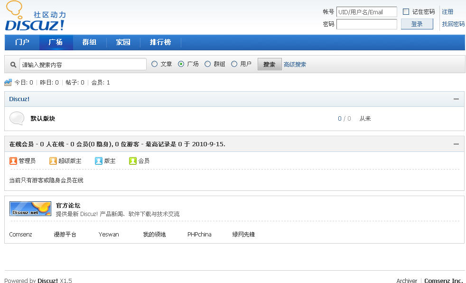Collapse the 在线会员 online members panel
Image resolution: width=466 pixels, height=283 pixels.
(456, 144)
